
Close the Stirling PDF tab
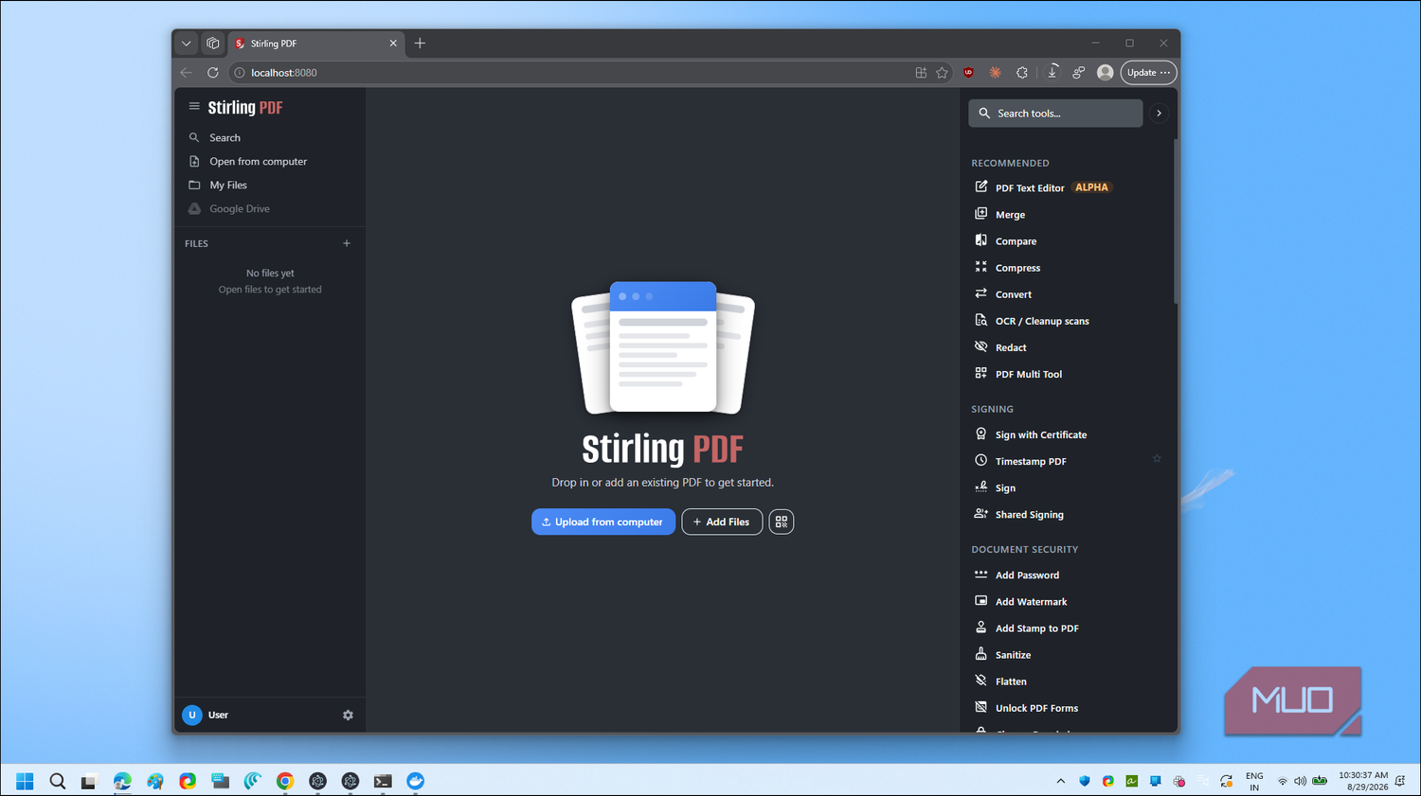click(393, 43)
